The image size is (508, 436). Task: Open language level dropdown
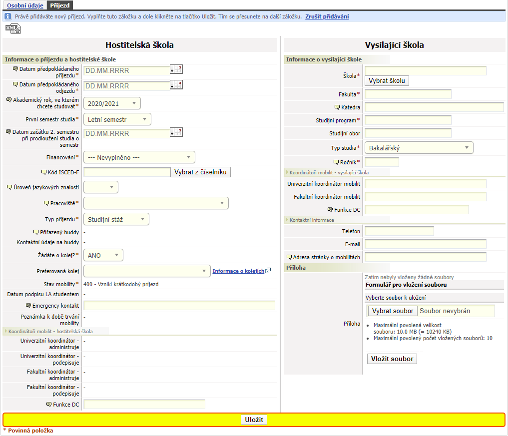[101, 187]
